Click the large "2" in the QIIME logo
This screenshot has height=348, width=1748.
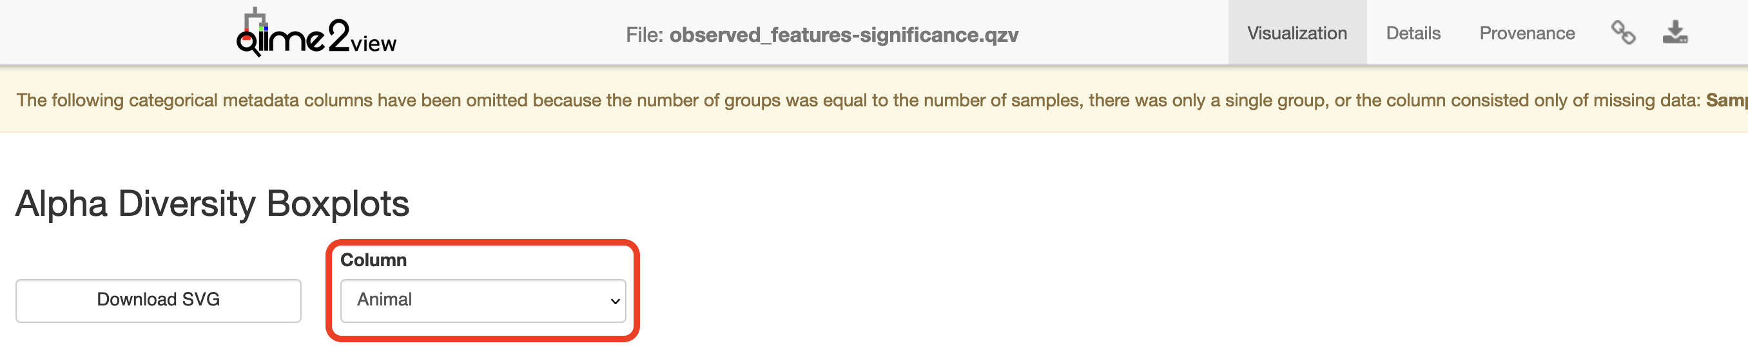tap(338, 35)
